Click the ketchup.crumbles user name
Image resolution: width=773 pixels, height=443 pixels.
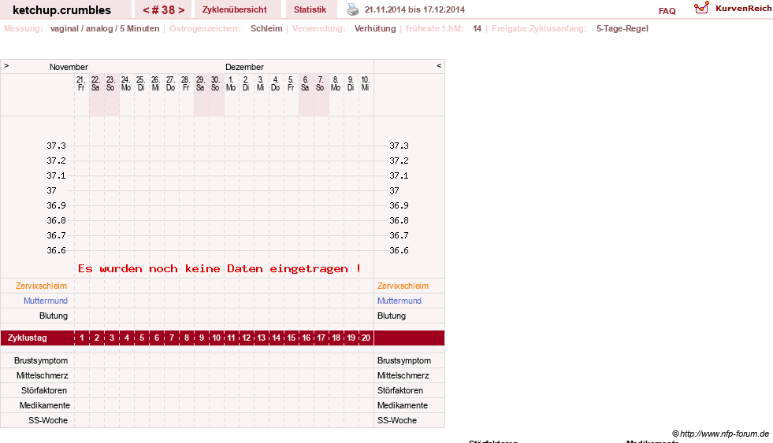tap(61, 10)
